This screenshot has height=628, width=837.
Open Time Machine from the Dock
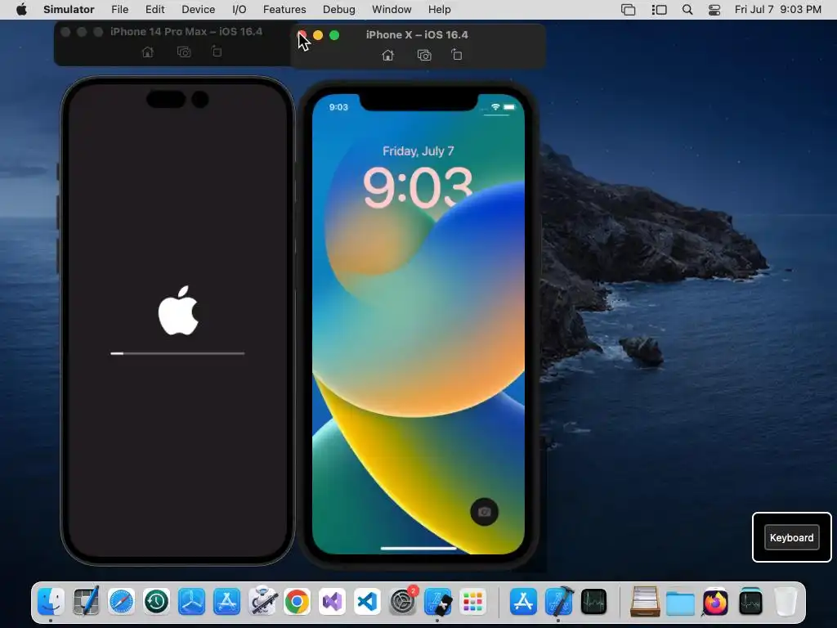point(156,602)
